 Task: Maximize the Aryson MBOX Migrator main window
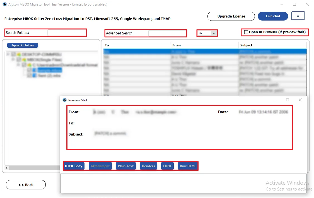pyautogui.click(x=294, y=4)
